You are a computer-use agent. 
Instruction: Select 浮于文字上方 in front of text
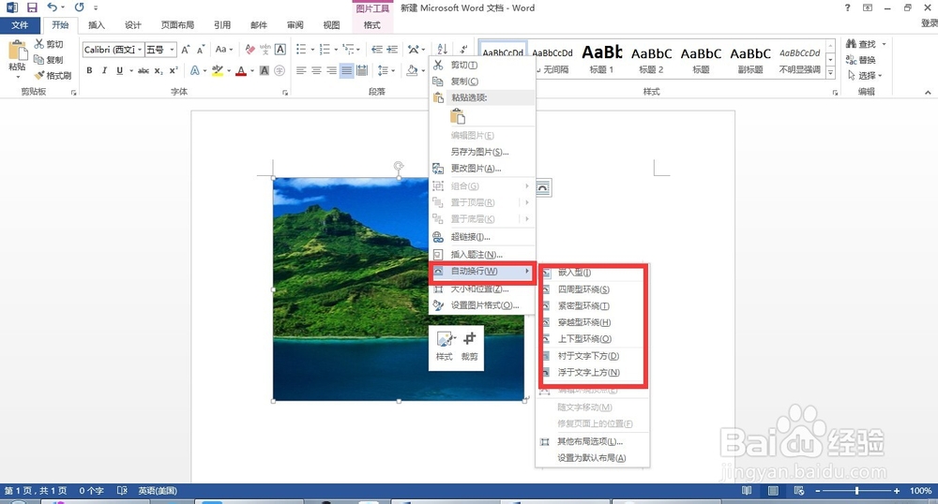tap(593, 372)
